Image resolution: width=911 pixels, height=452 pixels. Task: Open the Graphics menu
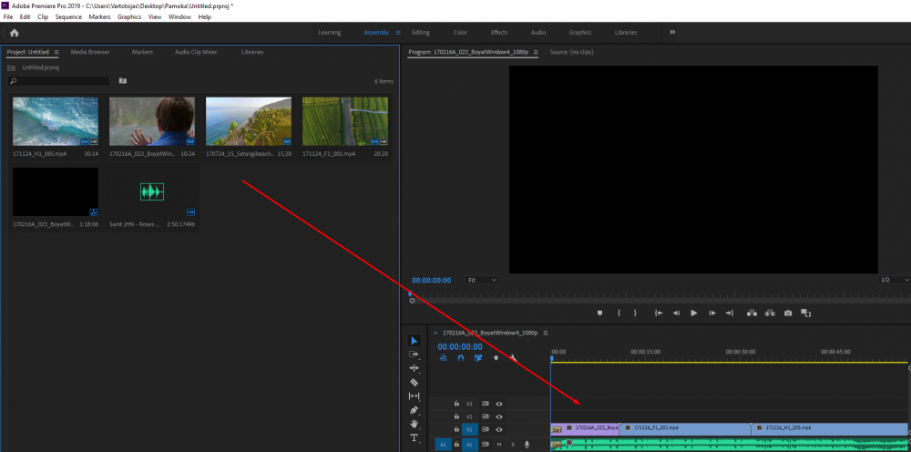click(129, 16)
